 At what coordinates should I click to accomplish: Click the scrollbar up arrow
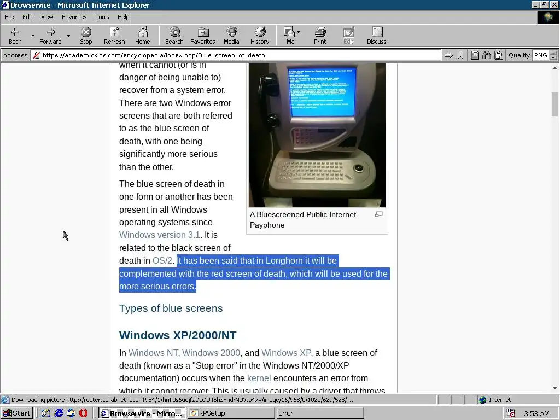[555, 67]
